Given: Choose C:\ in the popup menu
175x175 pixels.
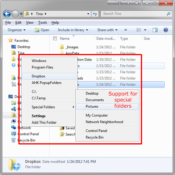Looking at the screenshot, I should pyautogui.click(x=49, y=92).
